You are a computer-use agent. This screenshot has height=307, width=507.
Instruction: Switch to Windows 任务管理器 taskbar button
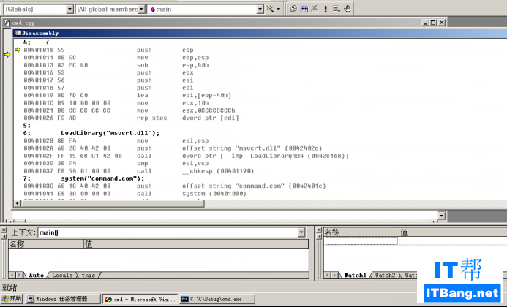coord(63,299)
